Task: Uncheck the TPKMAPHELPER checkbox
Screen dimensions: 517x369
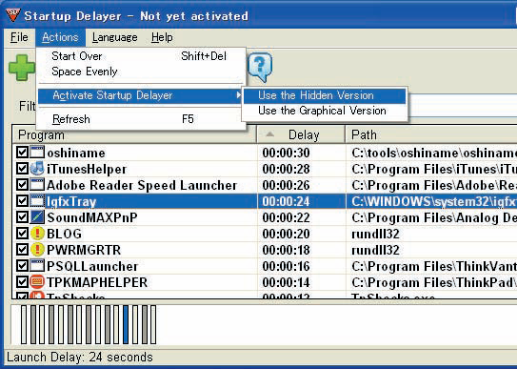Action: click(22, 281)
